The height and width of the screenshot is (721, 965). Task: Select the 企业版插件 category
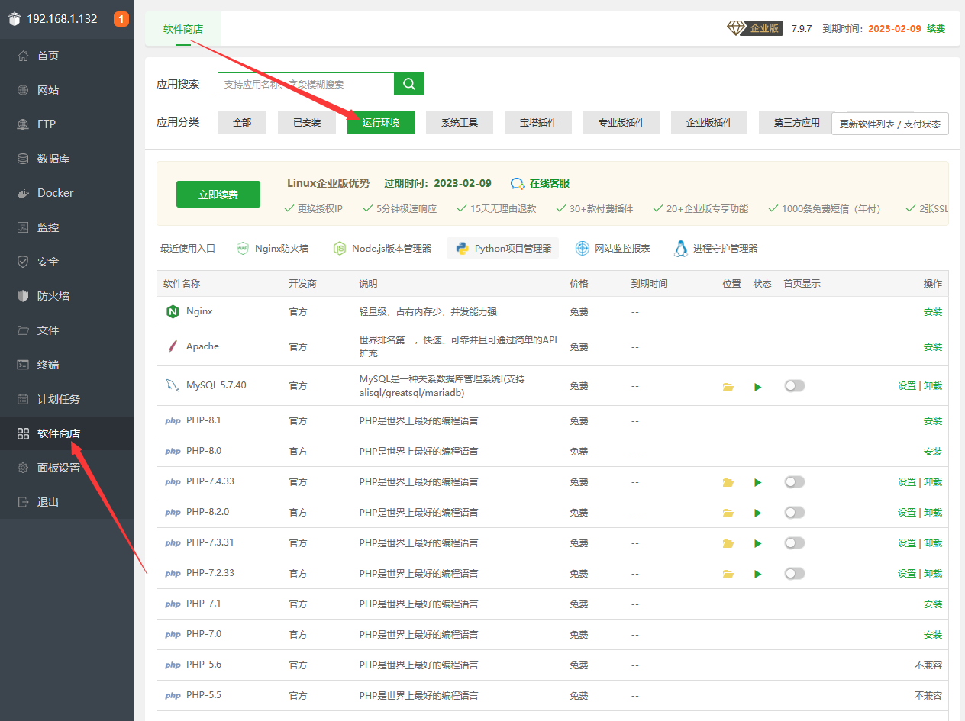point(709,122)
